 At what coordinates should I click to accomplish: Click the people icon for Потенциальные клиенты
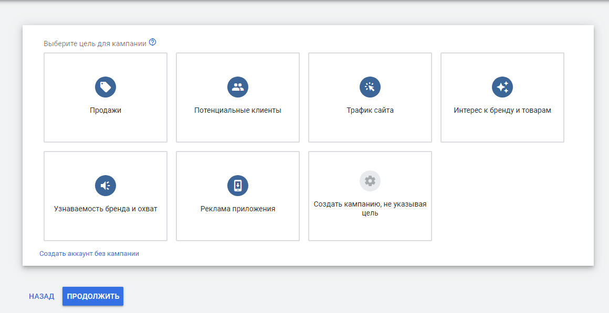(x=237, y=87)
